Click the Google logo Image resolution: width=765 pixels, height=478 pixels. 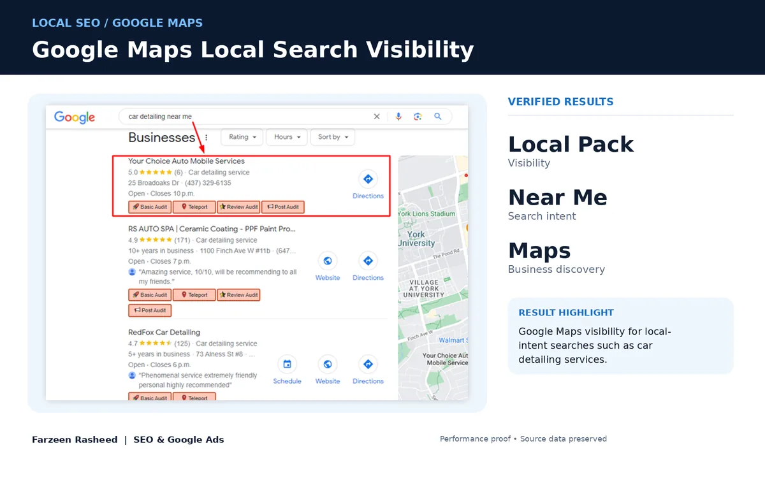(75, 117)
